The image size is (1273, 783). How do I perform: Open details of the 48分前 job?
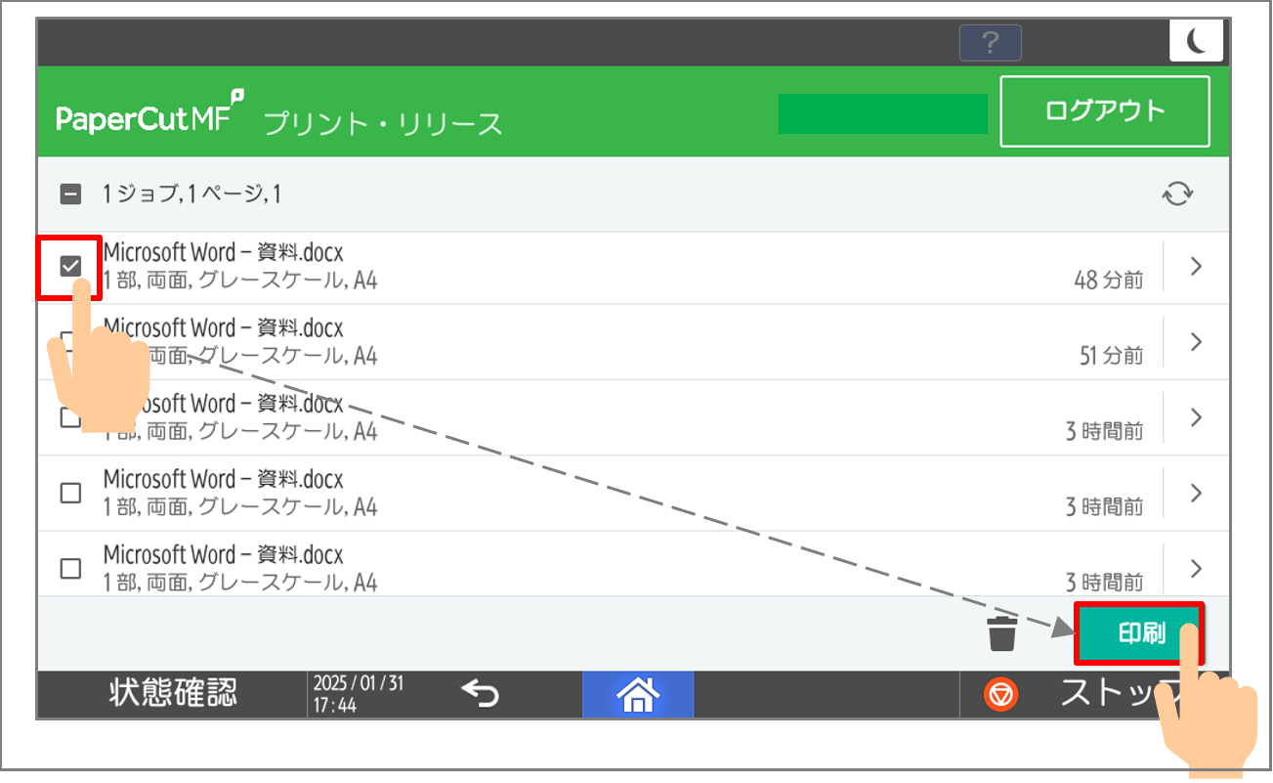1196,267
